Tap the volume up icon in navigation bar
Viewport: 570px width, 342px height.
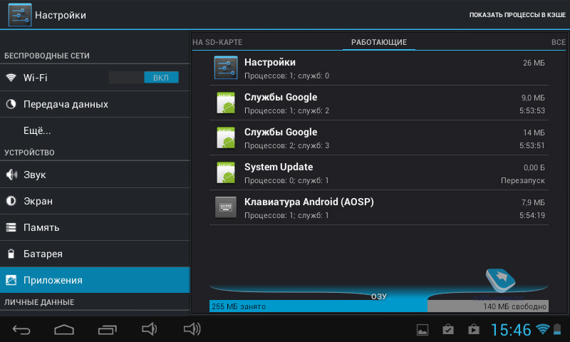pos(192,329)
